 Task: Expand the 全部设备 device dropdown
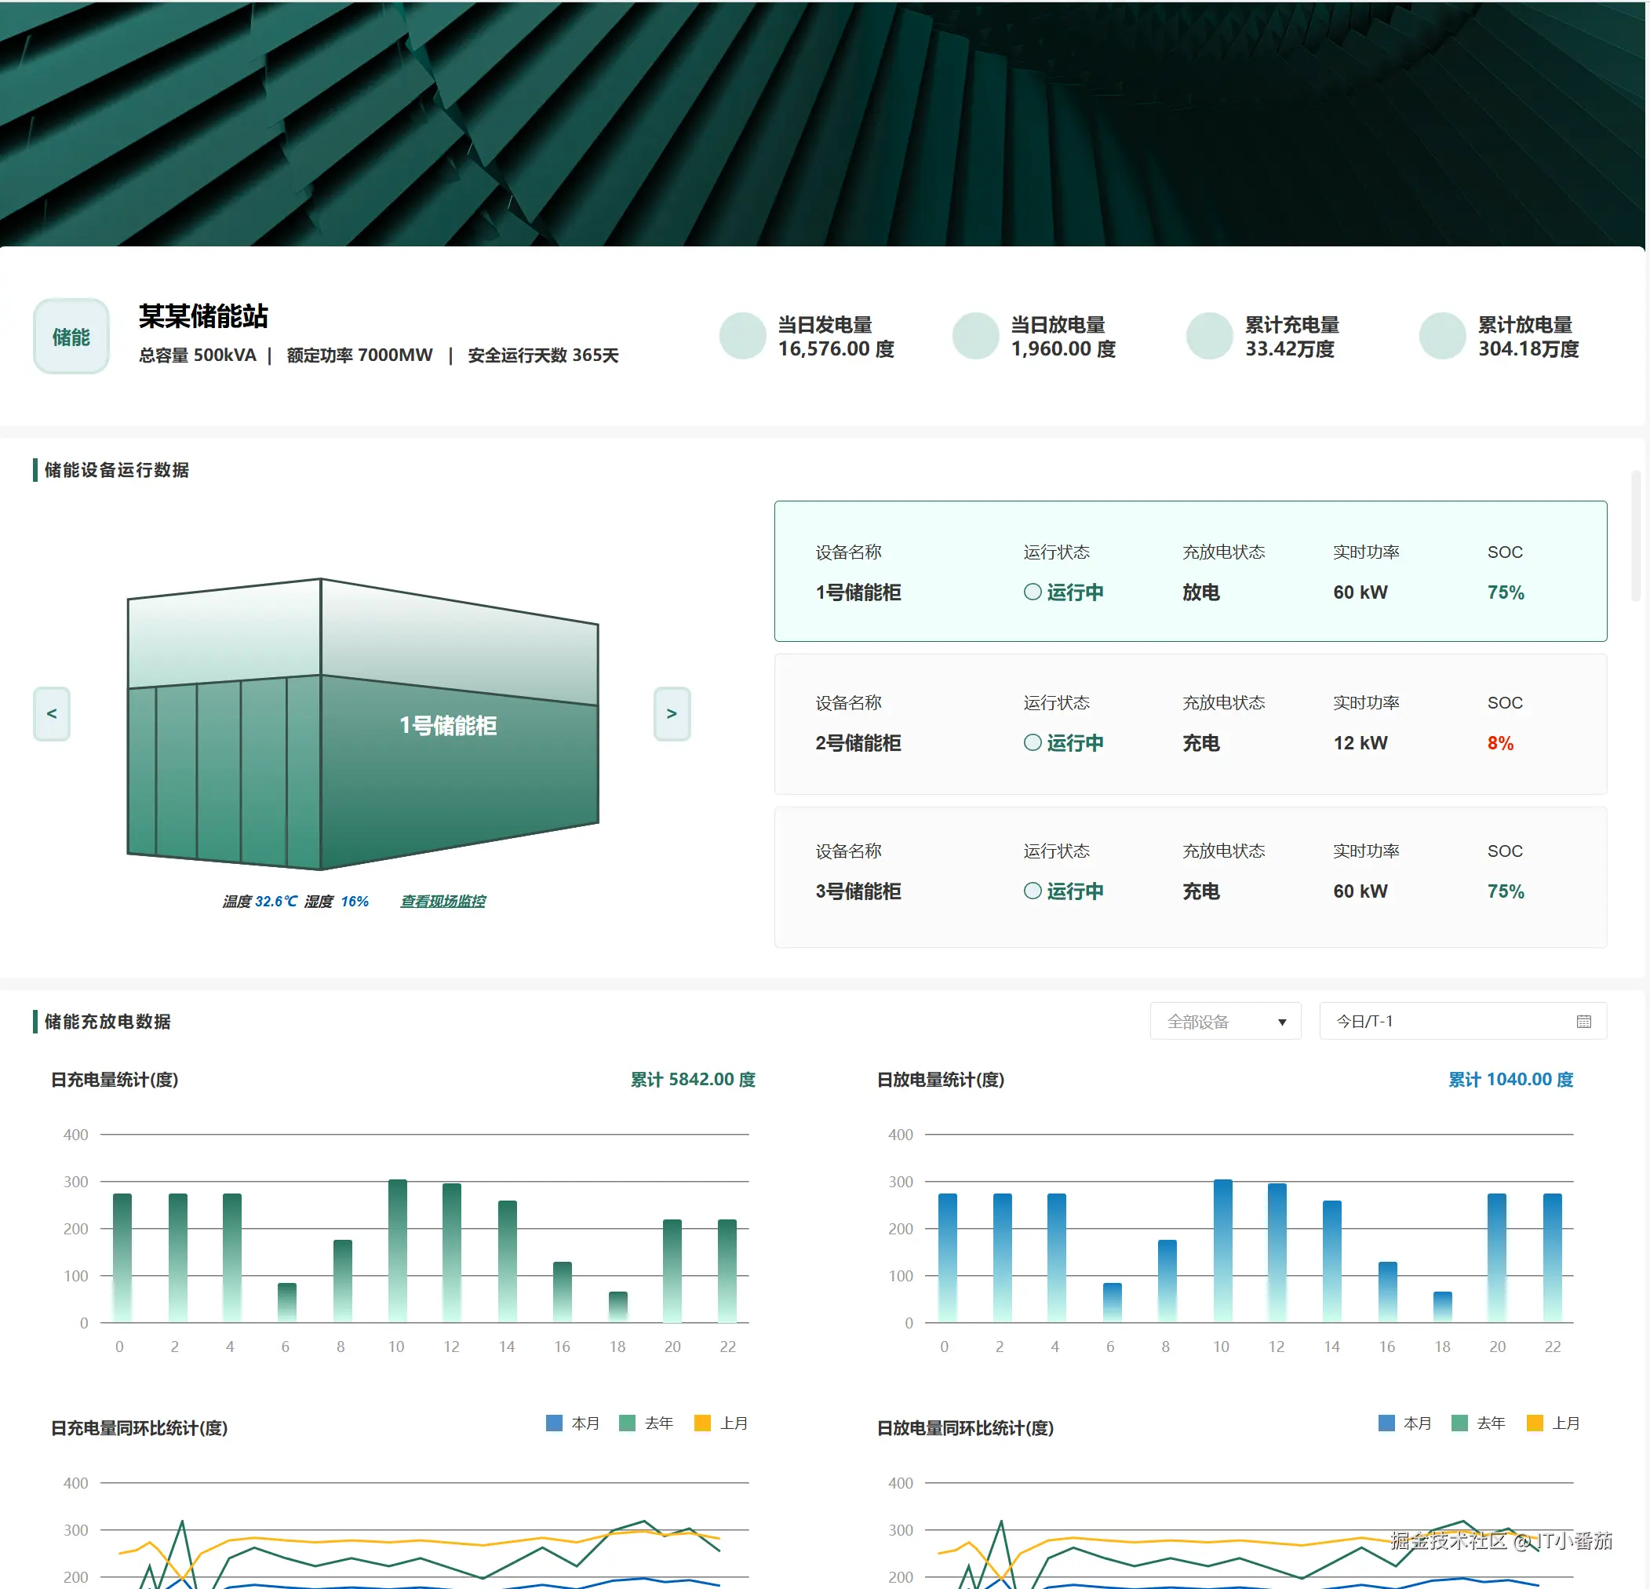tap(1212, 1022)
